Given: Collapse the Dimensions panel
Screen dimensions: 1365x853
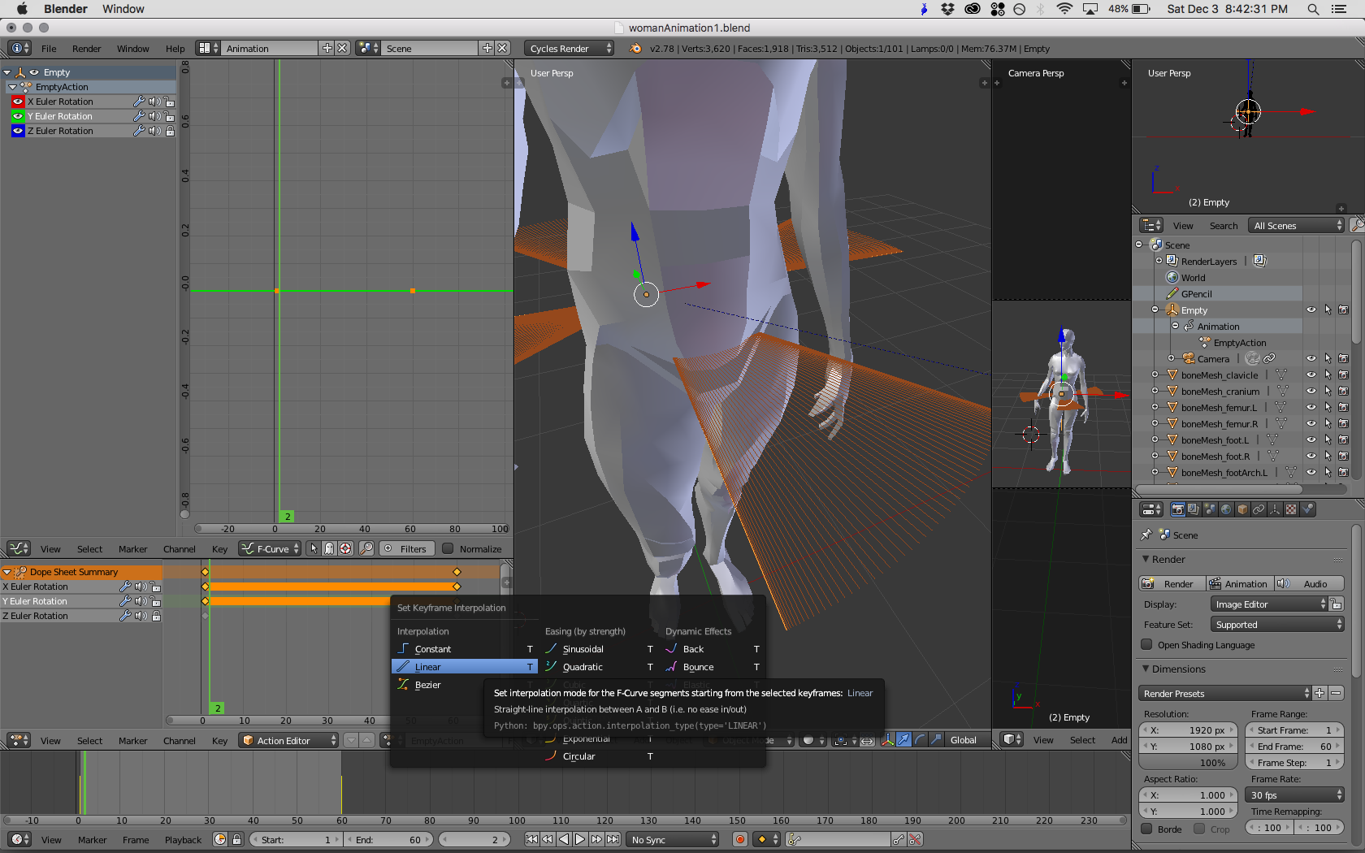Looking at the screenshot, I should 1146,669.
